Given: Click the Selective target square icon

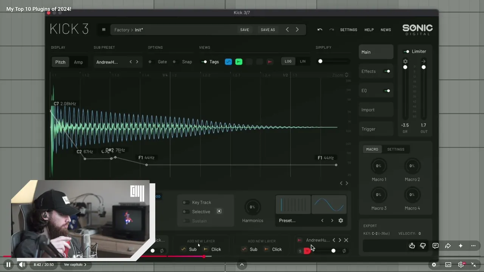Looking at the screenshot, I should [219, 212].
